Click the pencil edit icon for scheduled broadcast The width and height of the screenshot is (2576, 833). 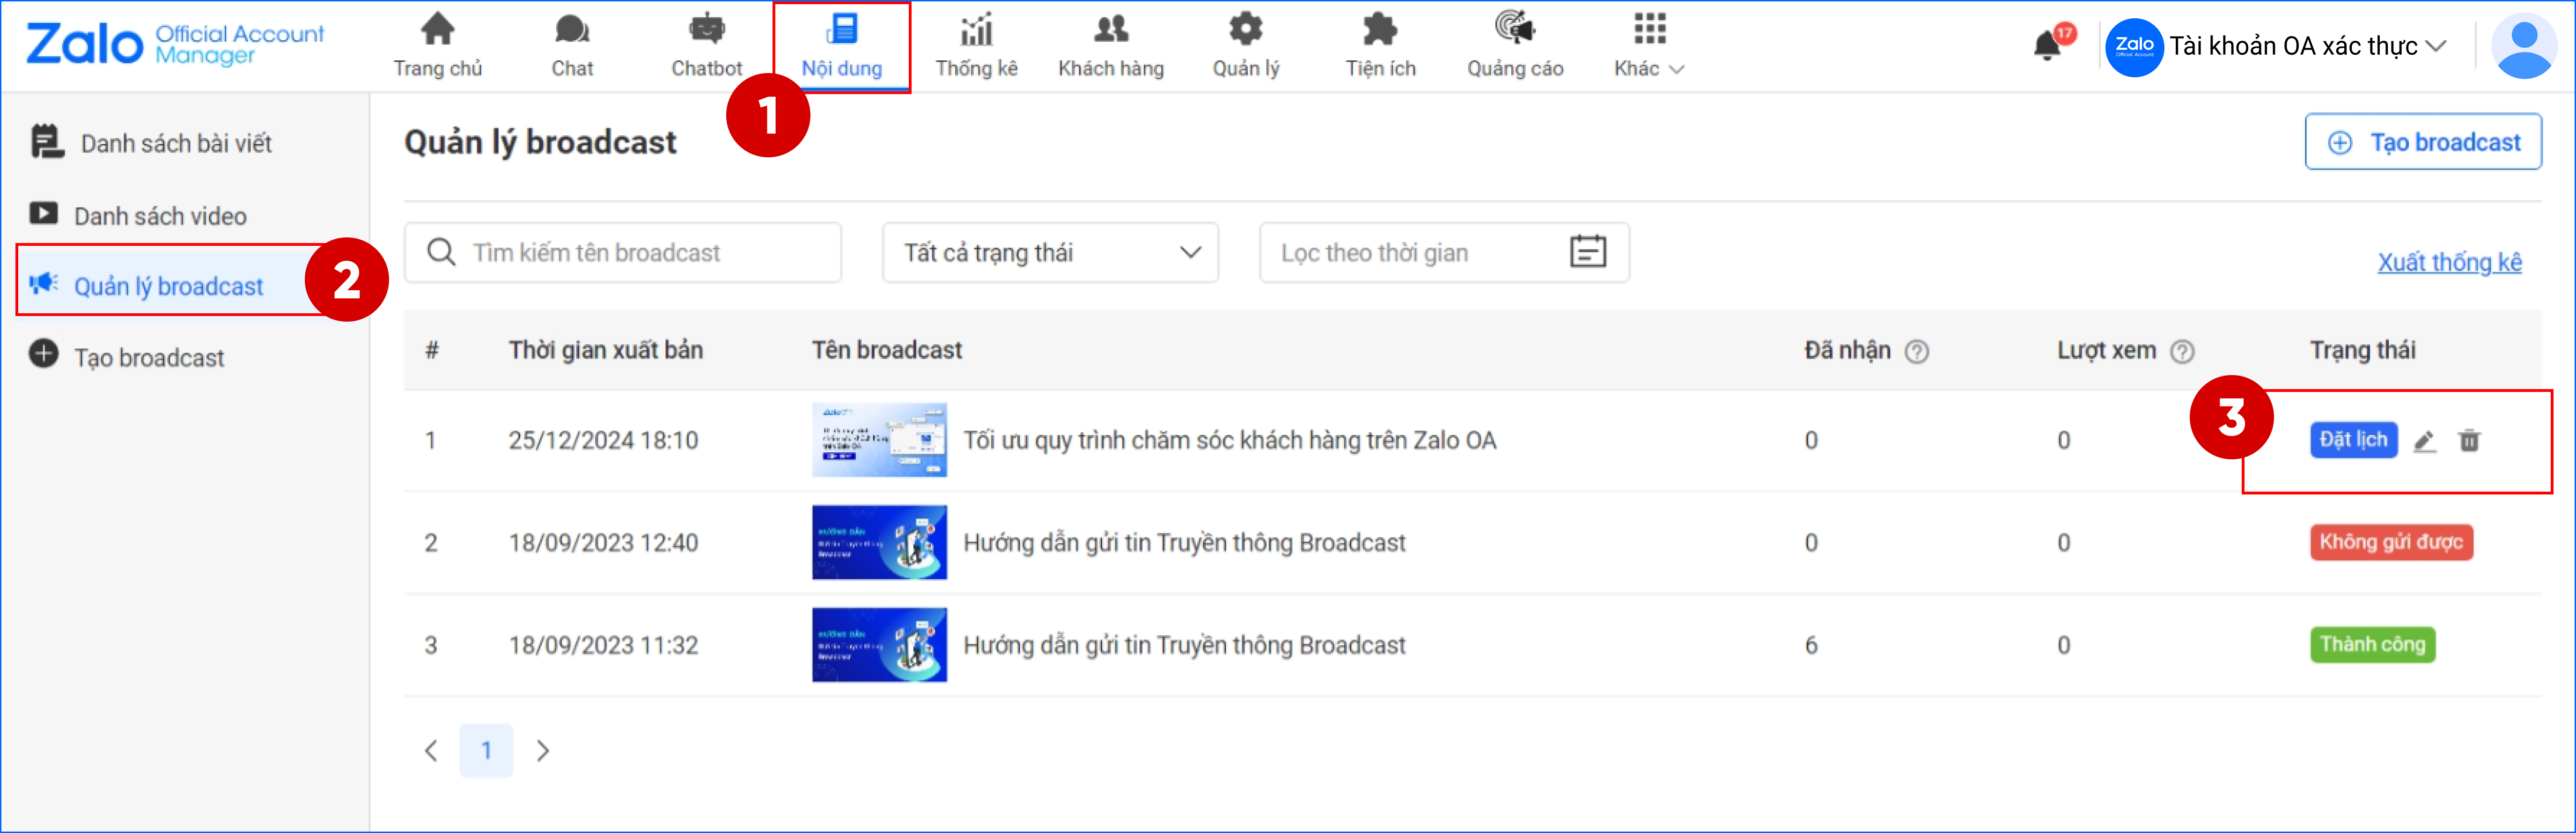(x=2424, y=441)
